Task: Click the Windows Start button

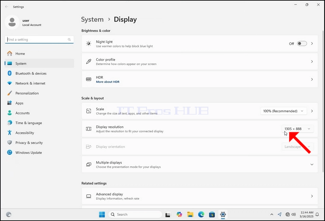Action: click(x=102, y=214)
